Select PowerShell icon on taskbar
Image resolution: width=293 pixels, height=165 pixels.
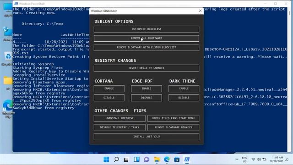(x=187, y=159)
